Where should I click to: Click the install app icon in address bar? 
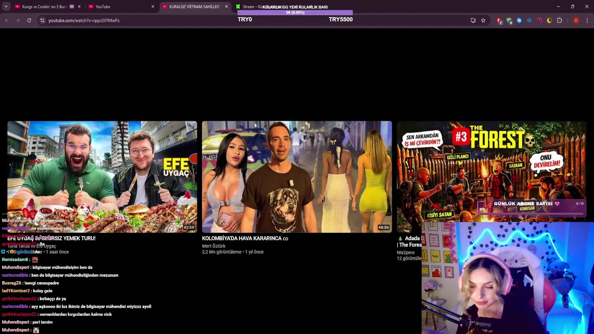click(x=473, y=20)
